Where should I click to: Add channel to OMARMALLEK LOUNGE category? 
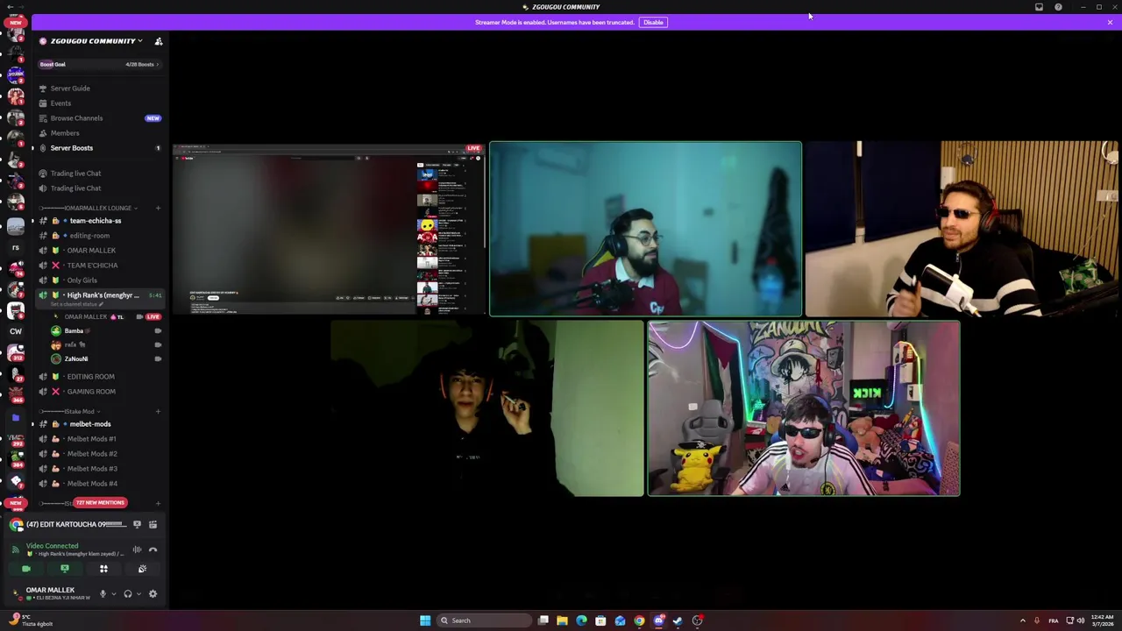[x=159, y=209]
